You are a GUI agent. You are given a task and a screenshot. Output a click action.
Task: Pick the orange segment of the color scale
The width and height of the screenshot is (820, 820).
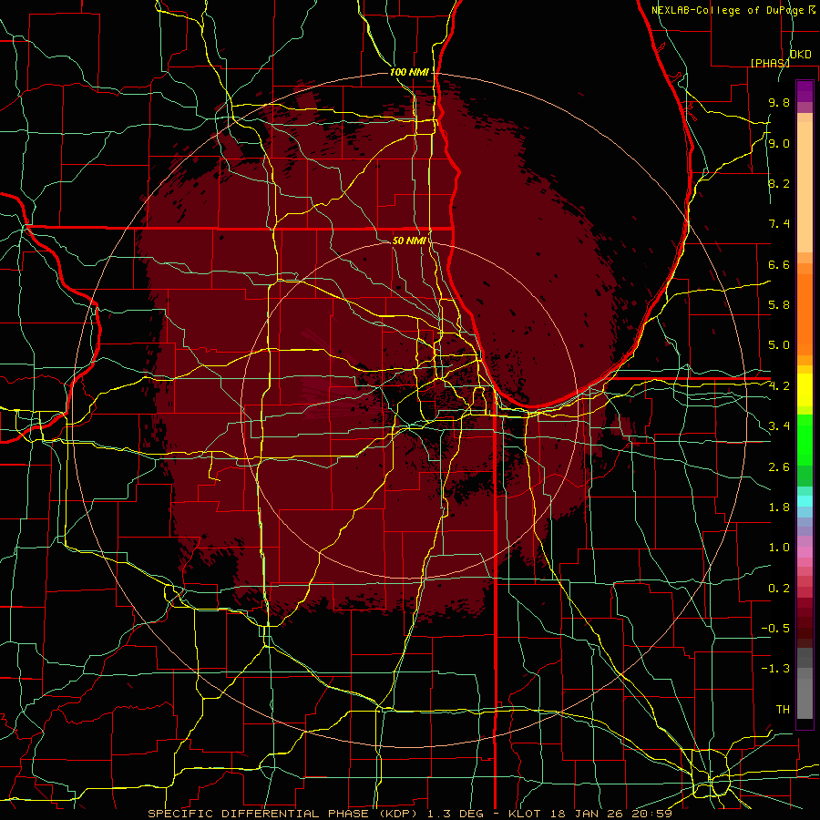pyautogui.click(x=805, y=313)
